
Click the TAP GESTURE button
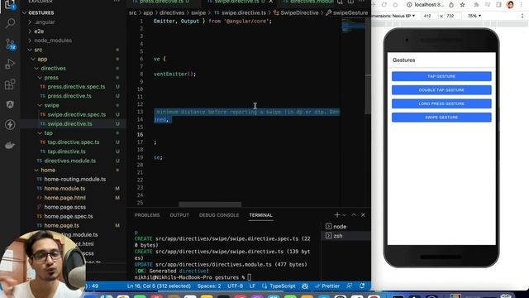[x=441, y=76]
